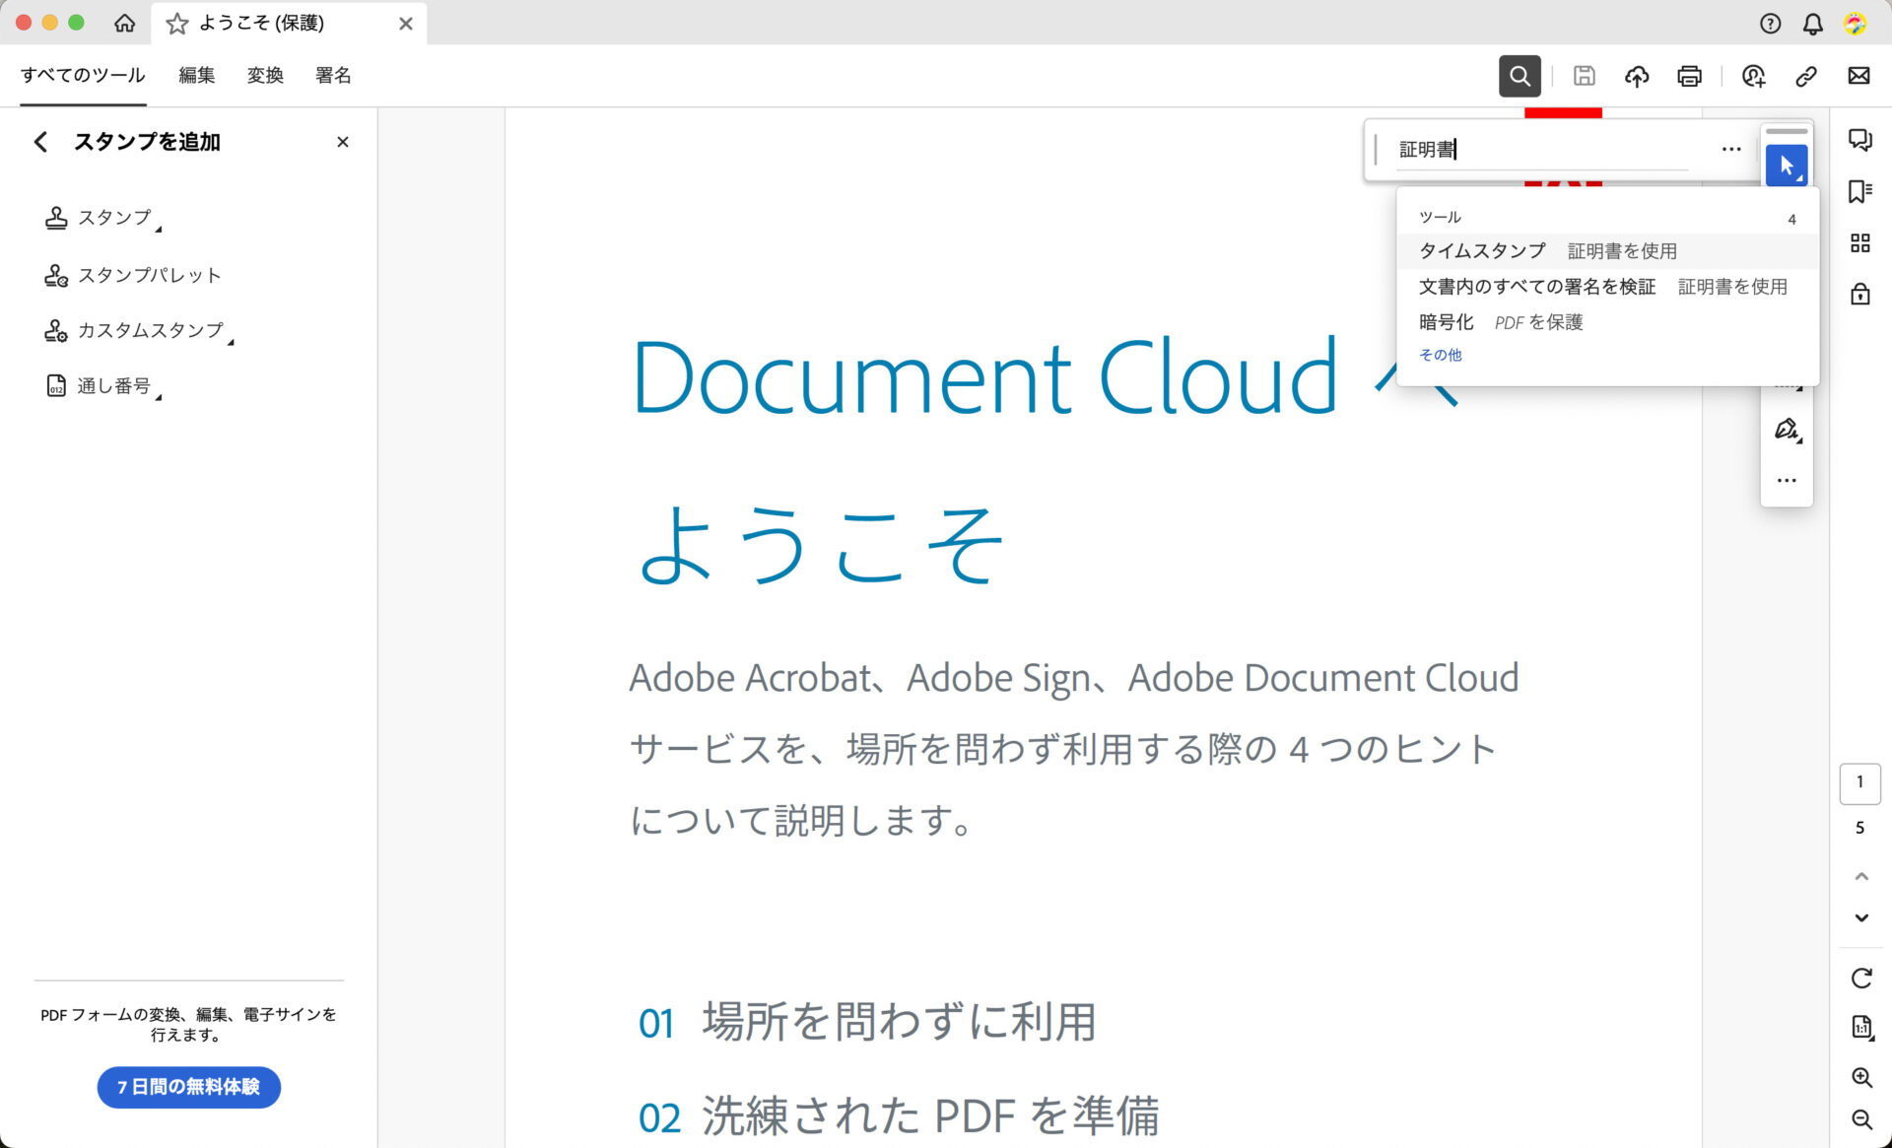The height and width of the screenshot is (1148, 1892).
Task: Copy link to the file icon
Action: (1805, 76)
